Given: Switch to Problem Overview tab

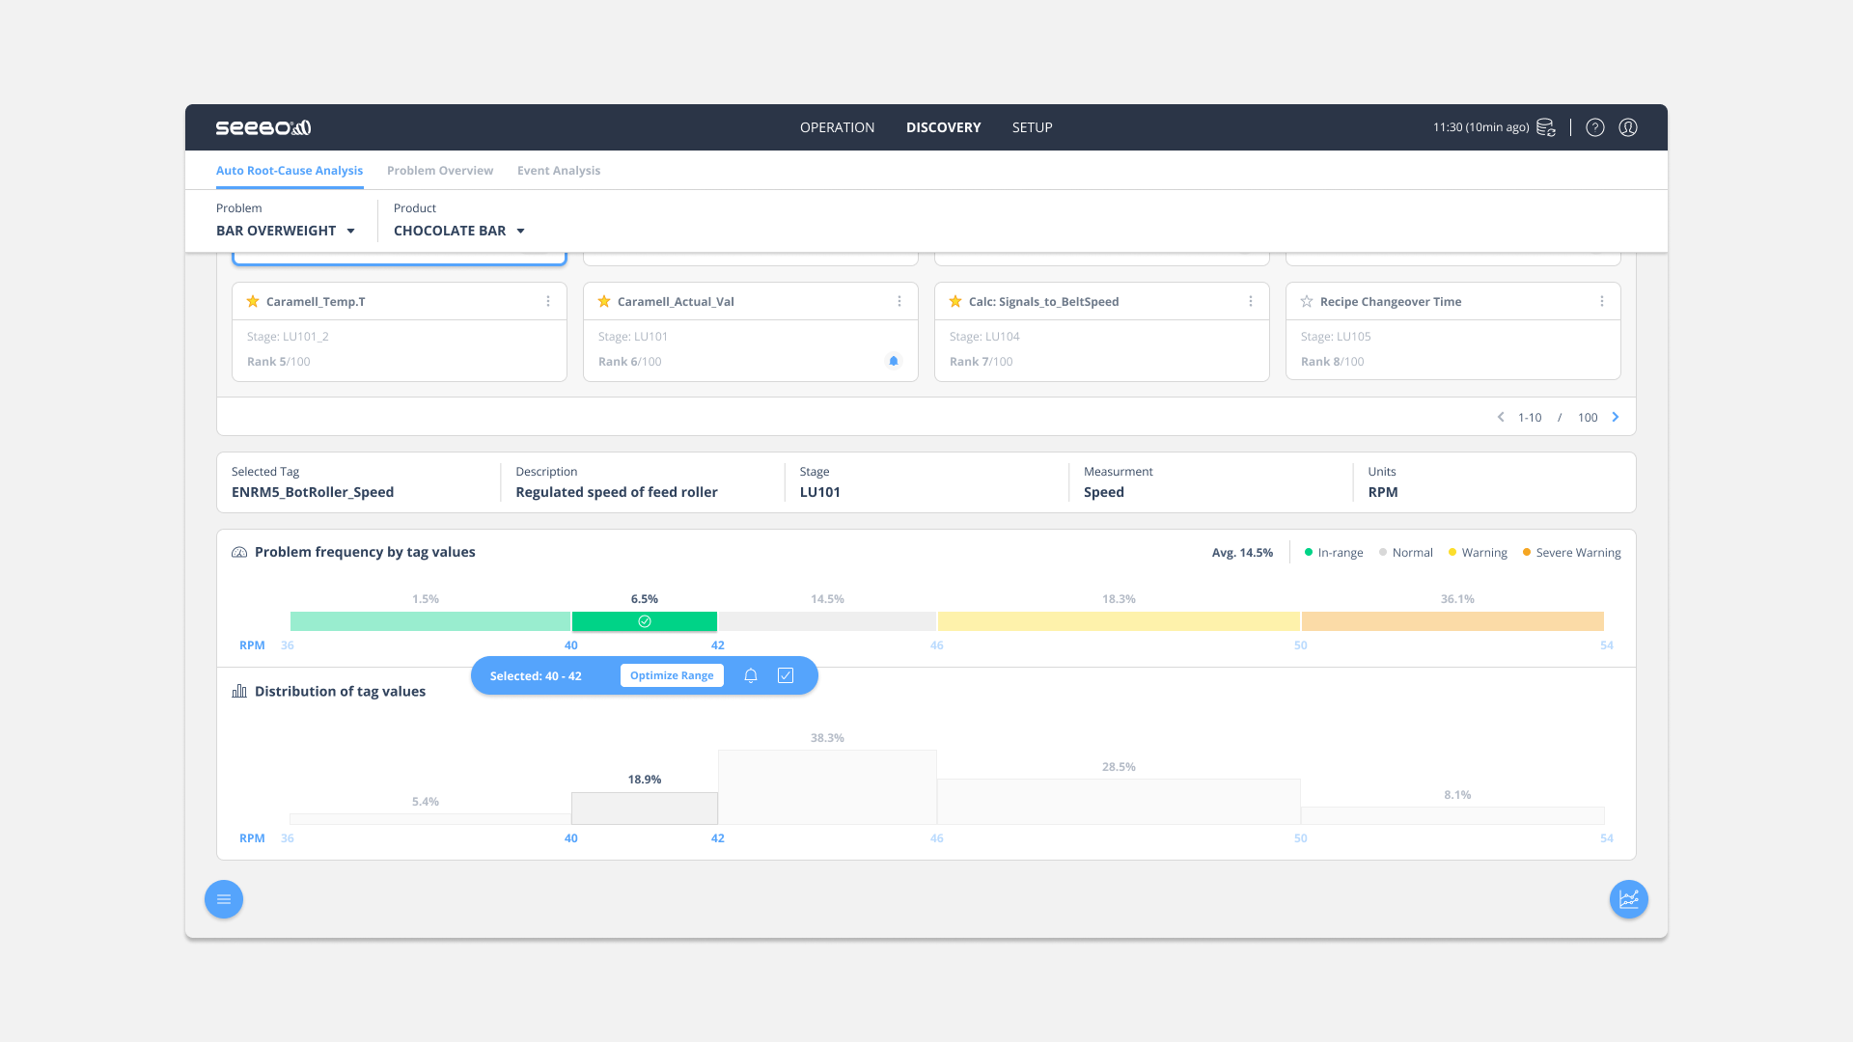Looking at the screenshot, I should (x=440, y=171).
